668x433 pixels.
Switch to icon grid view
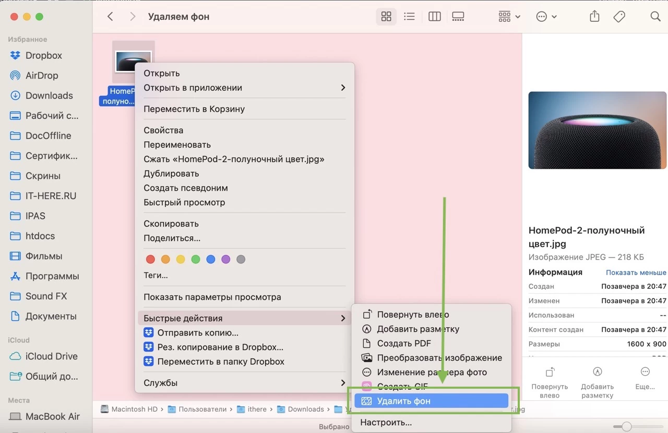(386, 16)
